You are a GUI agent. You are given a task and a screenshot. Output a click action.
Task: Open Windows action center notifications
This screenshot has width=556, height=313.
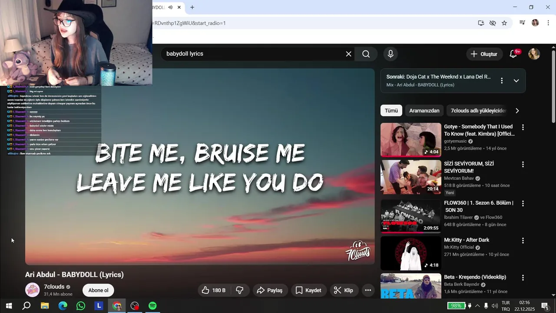click(545, 306)
